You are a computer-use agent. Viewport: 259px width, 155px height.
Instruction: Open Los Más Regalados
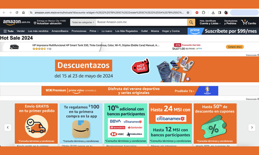pos(126,31)
